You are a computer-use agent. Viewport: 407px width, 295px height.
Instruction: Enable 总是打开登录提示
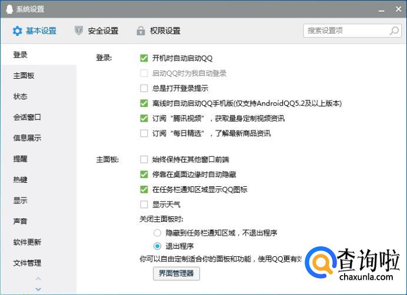coord(144,88)
